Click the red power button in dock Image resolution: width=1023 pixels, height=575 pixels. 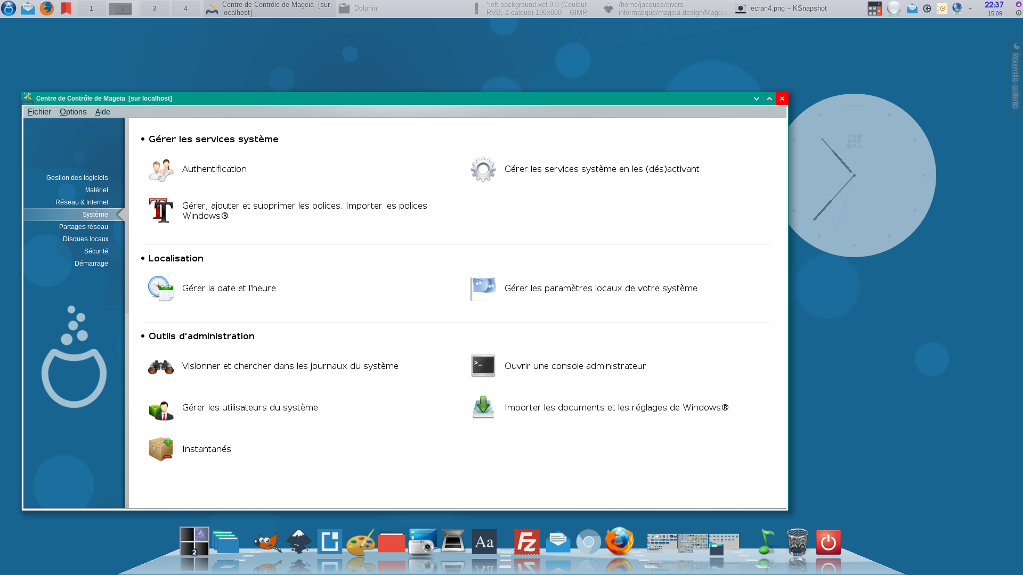click(x=829, y=543)
